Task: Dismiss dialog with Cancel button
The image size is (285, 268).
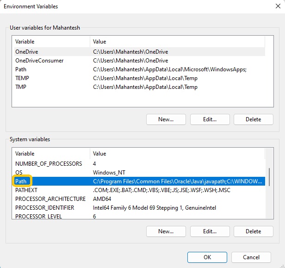Action: pos(251,257)
